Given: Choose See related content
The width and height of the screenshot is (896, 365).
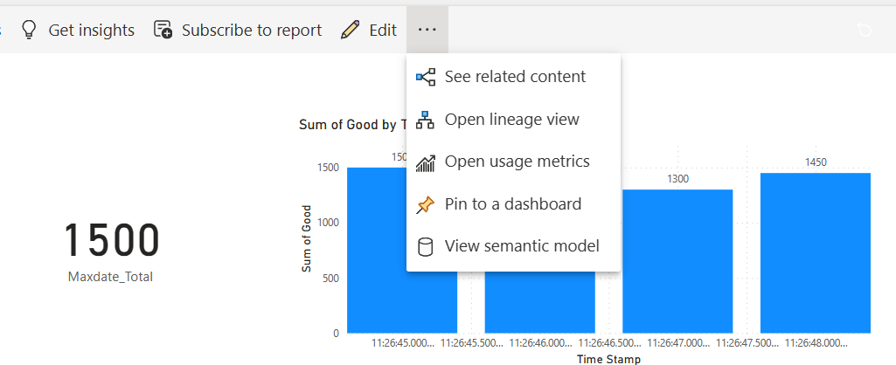Looking at the screenshot, I should [513, 77].
